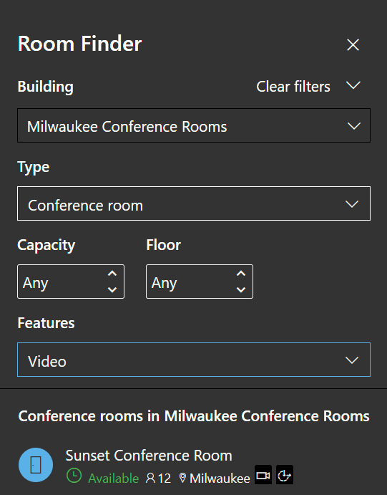Click inside the Capacity Any field
The height and width of the screenshot is (495, 387).
tap(71, 282)
